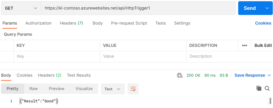Open the GET method dropdown
This screenshot has width=273, height=108.
pyautogui.click(x=21, y=8)
